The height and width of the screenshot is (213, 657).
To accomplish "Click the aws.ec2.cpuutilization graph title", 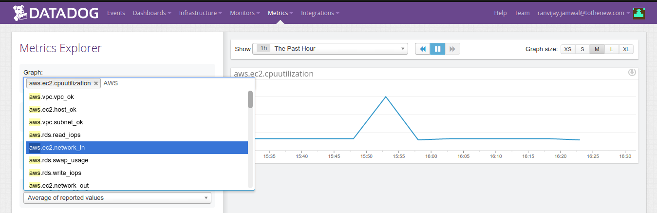I will click(x=274, y=74).
